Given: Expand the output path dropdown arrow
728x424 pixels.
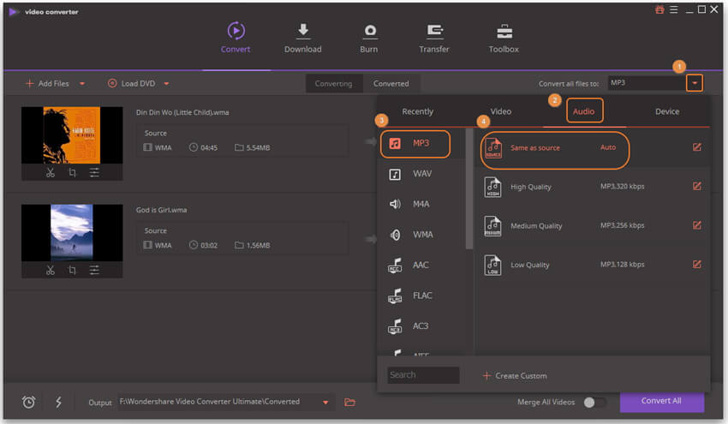Looking at the screenshot, I should coord(325,403).
